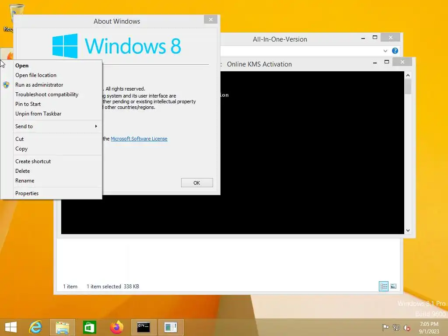
Task: Expand the Send to submenu
Action: 57,126
